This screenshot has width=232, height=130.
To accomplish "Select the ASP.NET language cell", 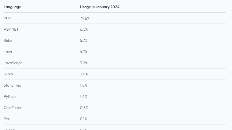I will point(11,29).
